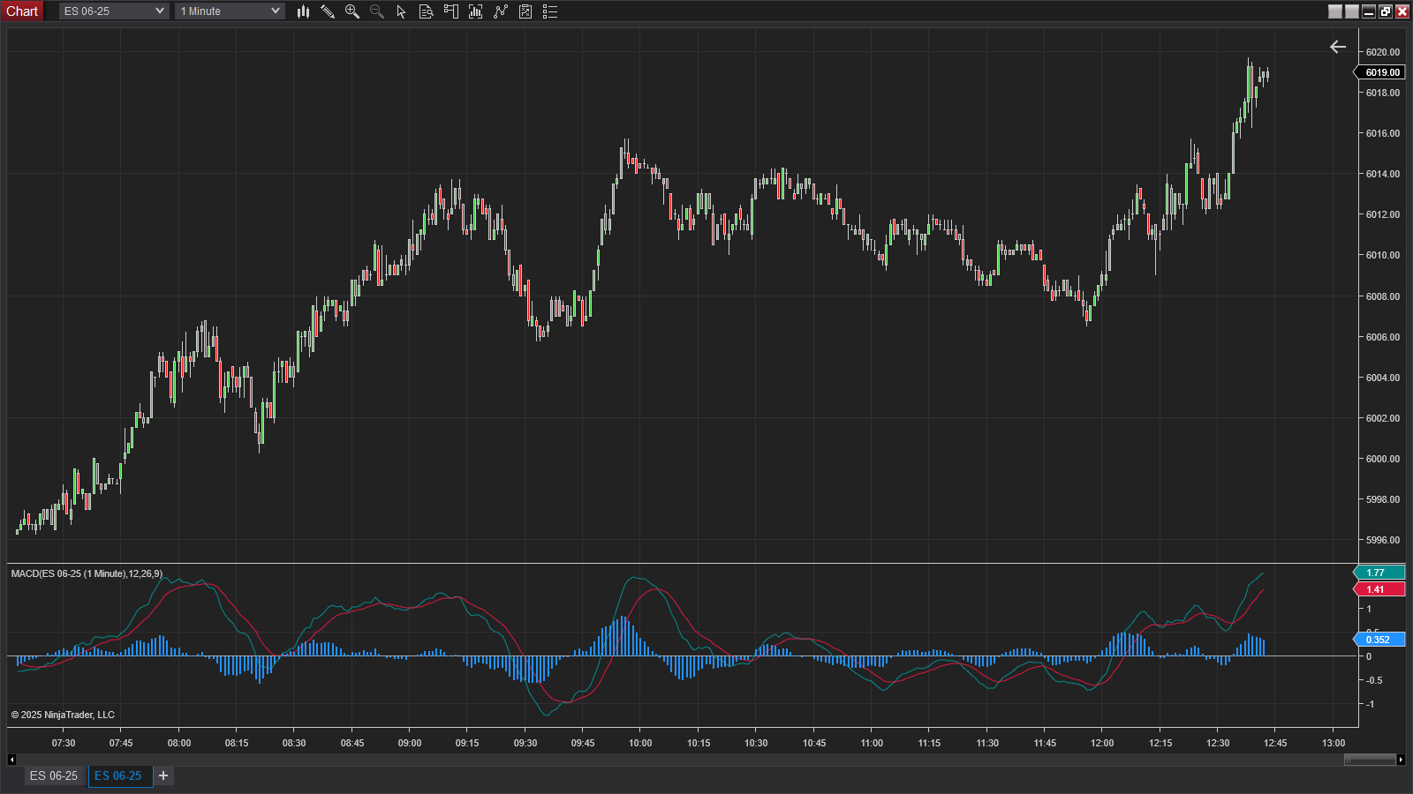The image size is (1413, 794).
Task: Open the drawing tools pencil icon
Action: coord(328,11)
